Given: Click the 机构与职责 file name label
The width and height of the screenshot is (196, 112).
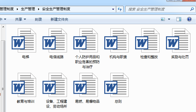Looking at the screenshot, I should pos(118,57).
